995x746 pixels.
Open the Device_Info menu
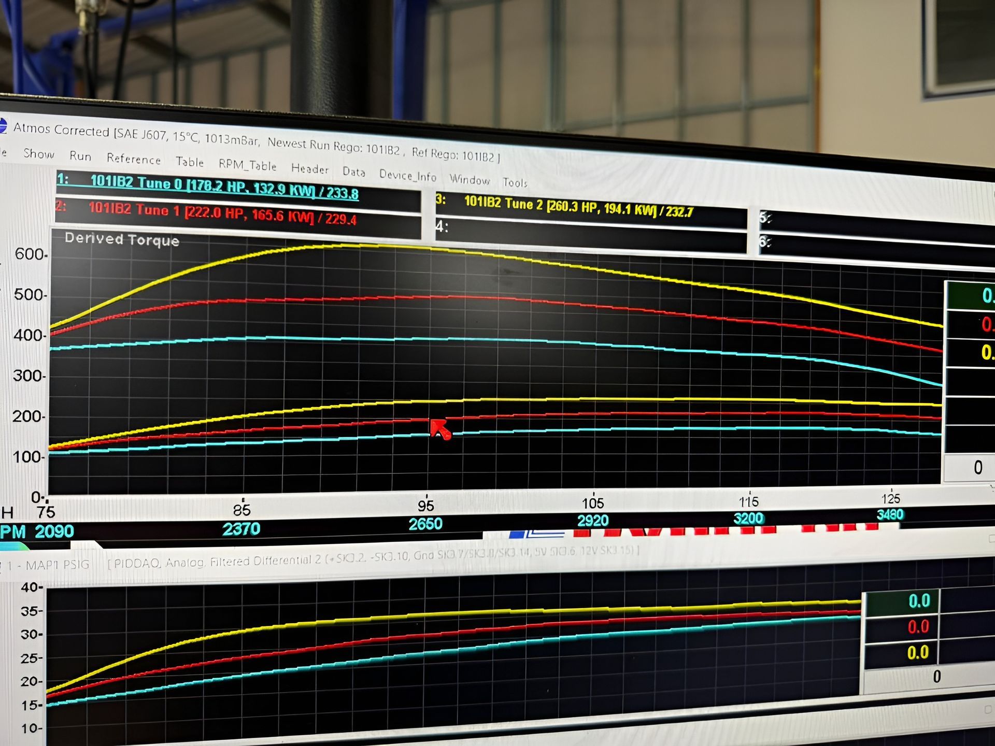pos(407,176)
